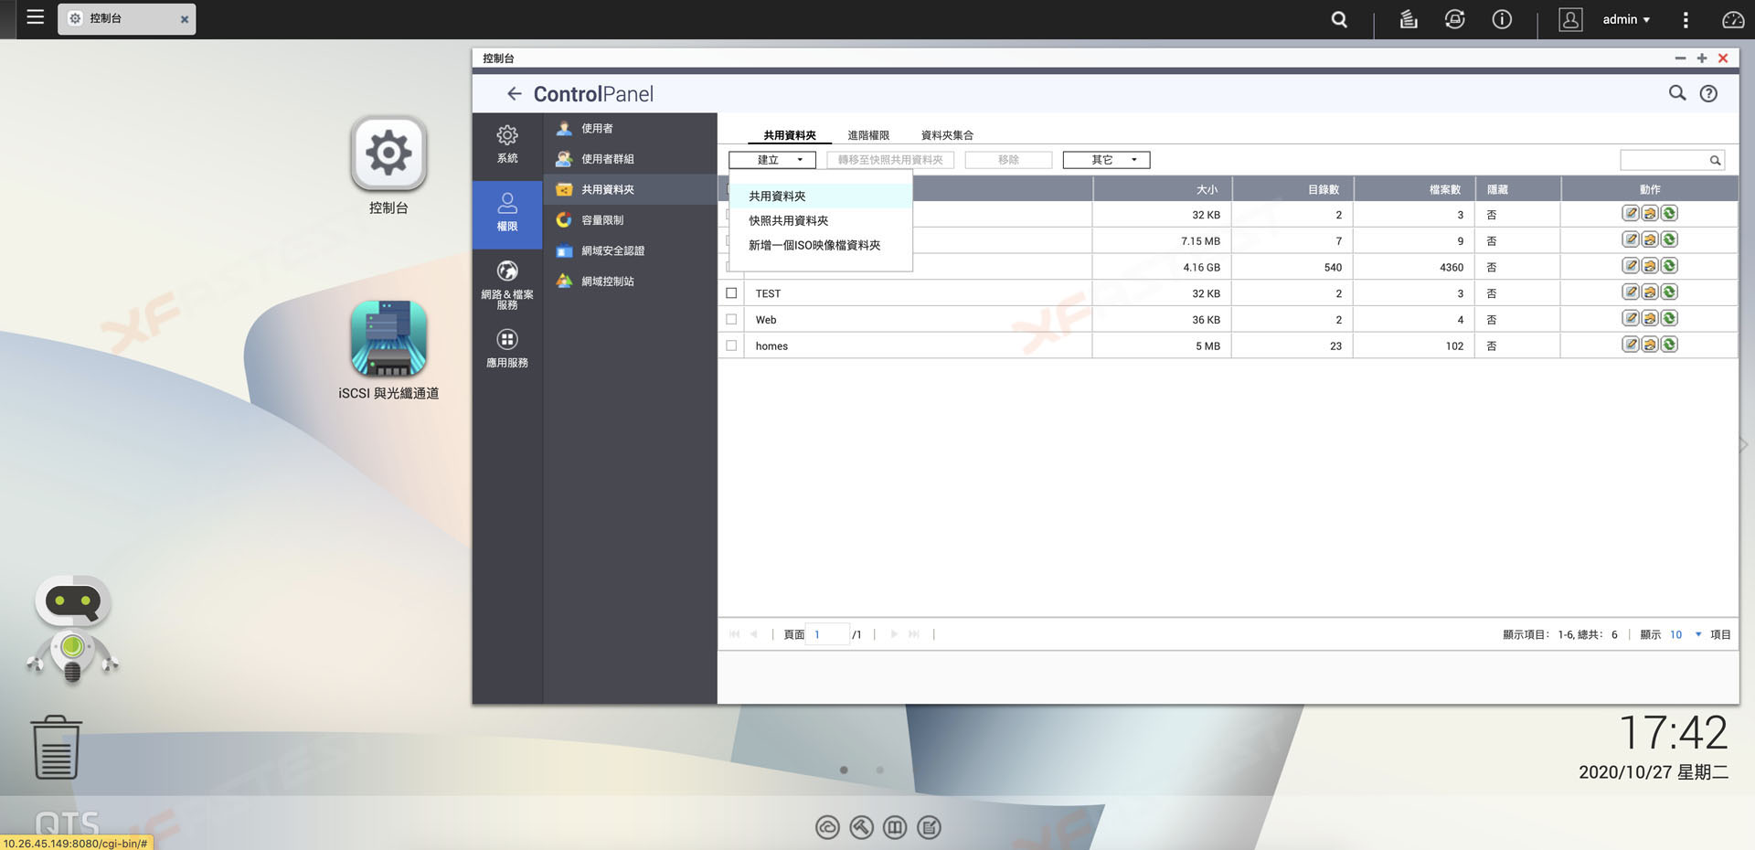Open the 其它 dropdown
1755x850 pixels.
click(1106, 160)
